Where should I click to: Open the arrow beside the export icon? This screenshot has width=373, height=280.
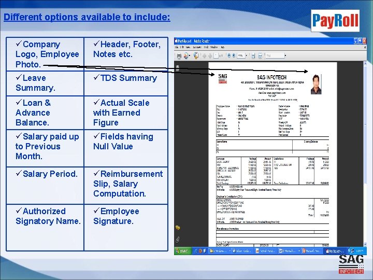coord(190,55)
